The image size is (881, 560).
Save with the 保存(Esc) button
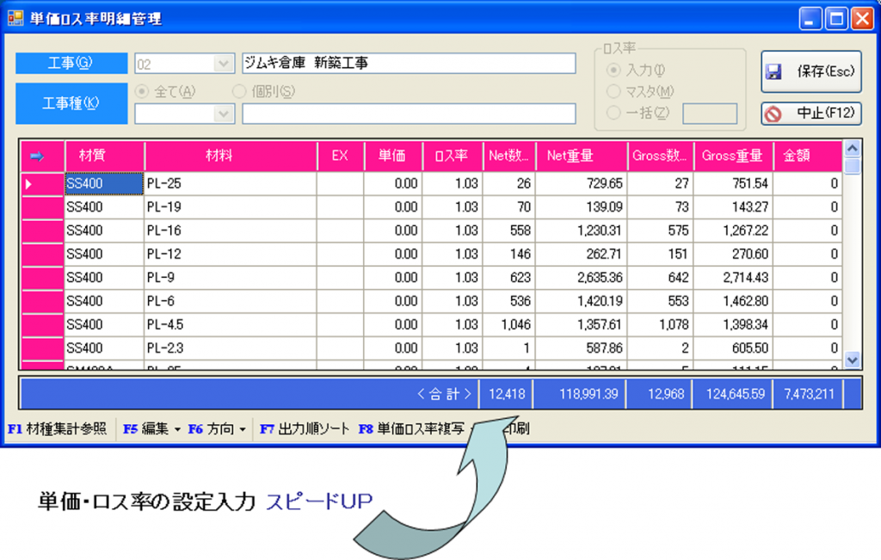(811, 71)
